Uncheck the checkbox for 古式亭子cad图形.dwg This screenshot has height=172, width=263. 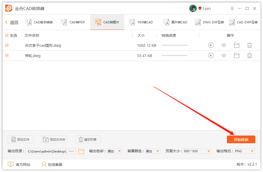tap(6, 45)
